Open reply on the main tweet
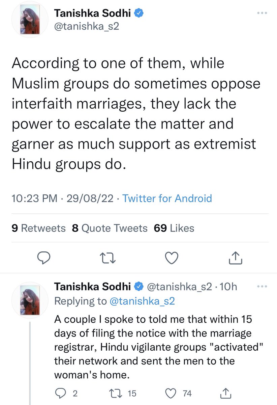Screen dimensions: 277x405 (x=43, y=258)
